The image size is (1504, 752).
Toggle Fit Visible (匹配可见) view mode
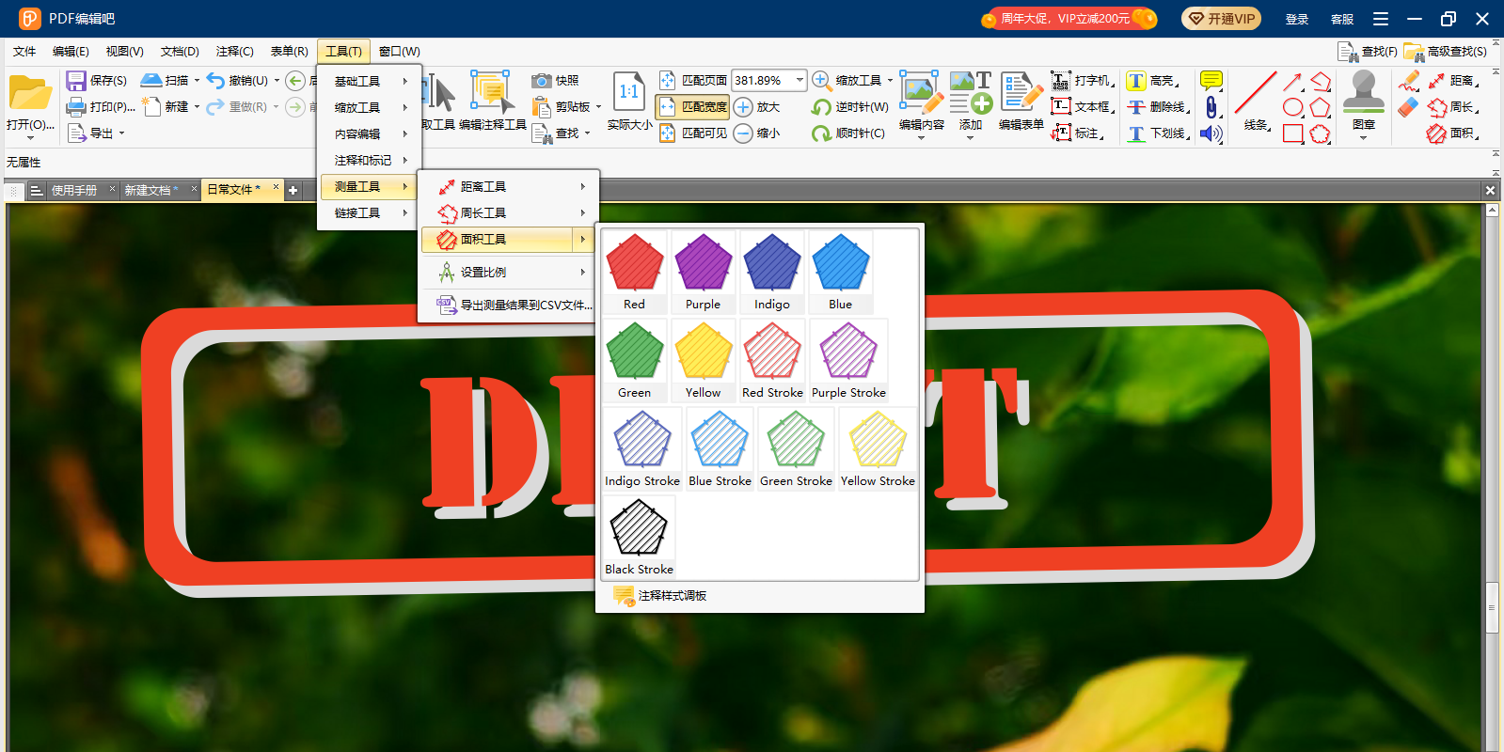coord(667,133)
